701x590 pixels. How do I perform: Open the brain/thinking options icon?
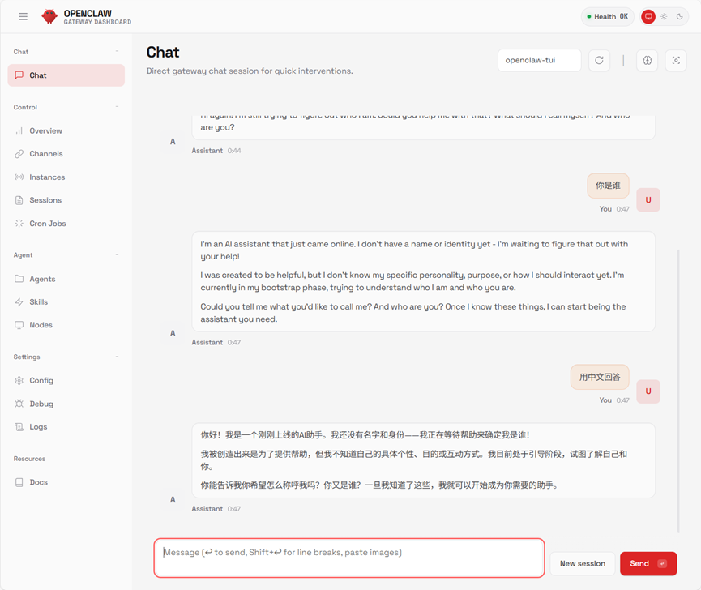click(x=647, y=60)
